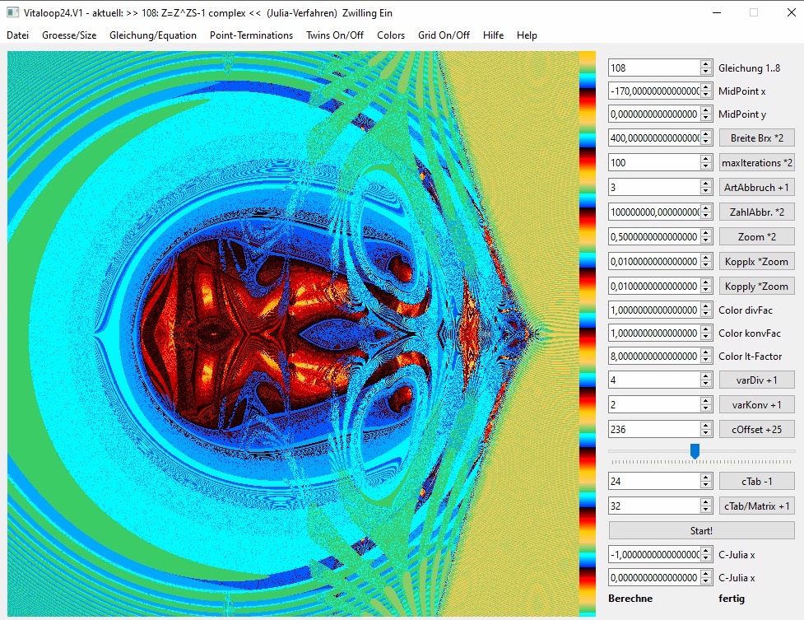Click the center of the fractal image
This screenshot has height=620, width=804.
click(x=293, y=333)
